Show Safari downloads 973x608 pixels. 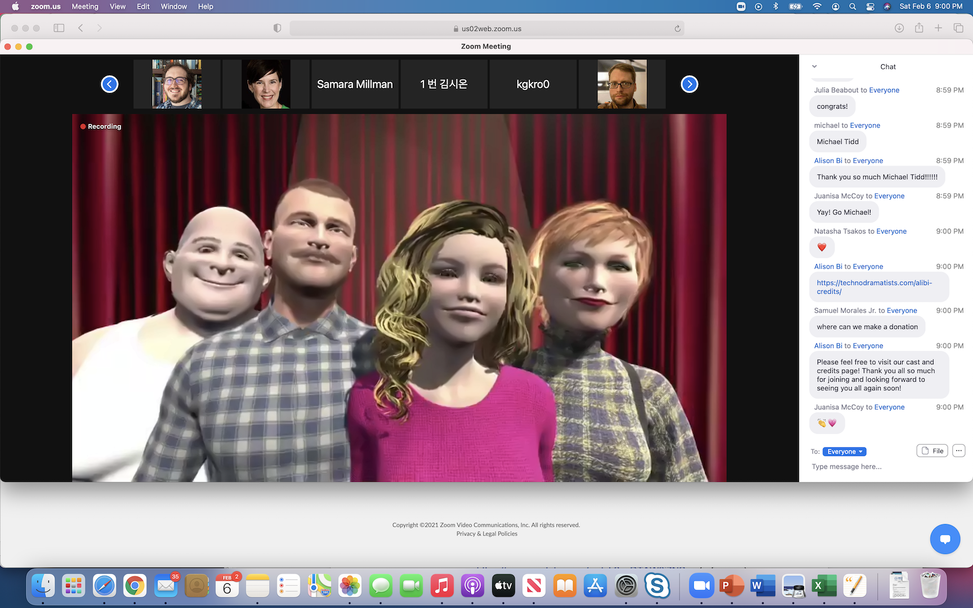click(x=899, y=28)
